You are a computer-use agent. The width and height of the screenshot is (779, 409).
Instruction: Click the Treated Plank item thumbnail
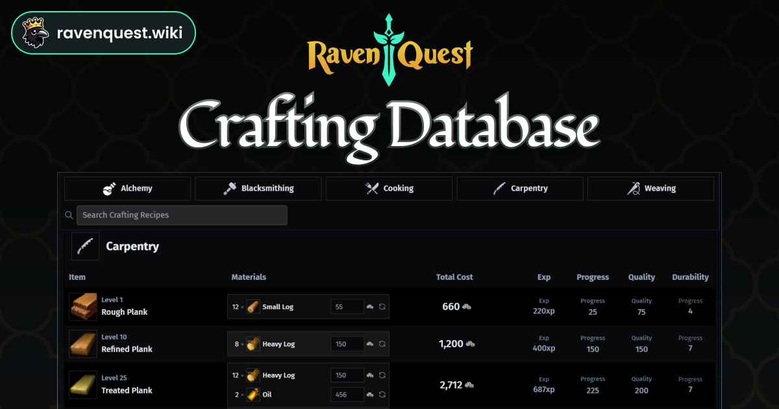pyautogui.click(x=83, y=384)
